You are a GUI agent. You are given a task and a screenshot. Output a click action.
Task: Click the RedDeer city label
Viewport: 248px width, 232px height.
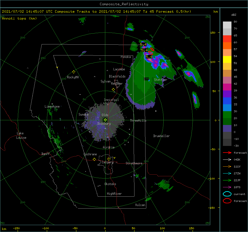tap(117, 84)
